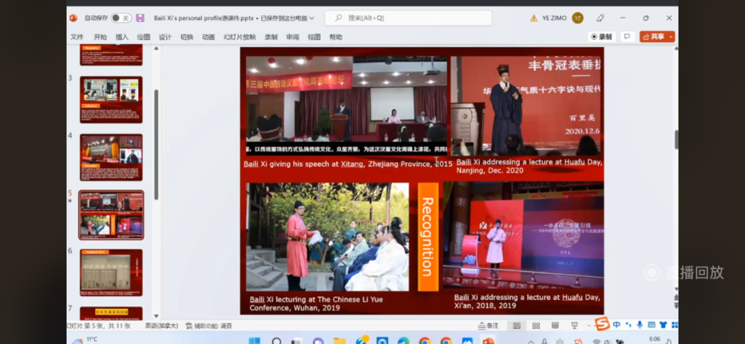Viewport: 745px width, 344px height.
Task: Click caption 'lecturing at The Chinese Li Yue Conference'
Action: [317, 303]
